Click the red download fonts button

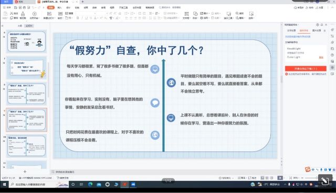[x=306, y=69]
